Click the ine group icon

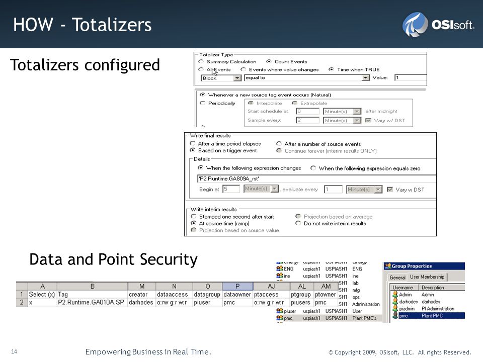point(280,276)
